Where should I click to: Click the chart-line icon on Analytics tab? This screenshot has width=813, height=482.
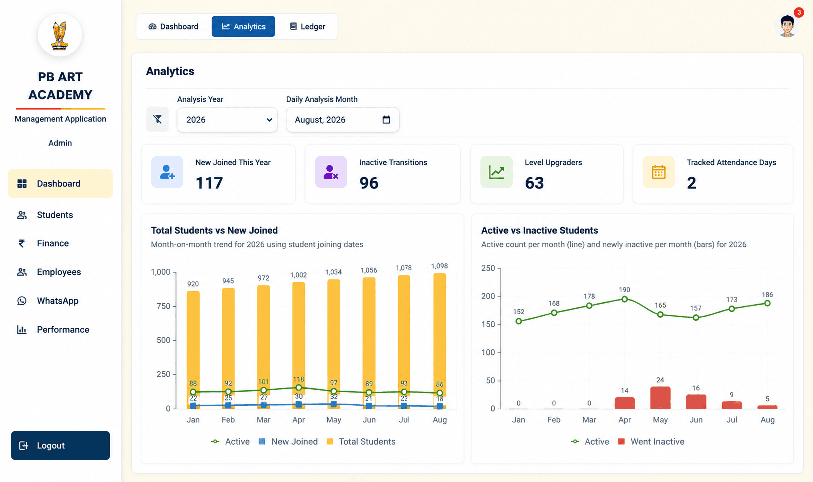226,26
